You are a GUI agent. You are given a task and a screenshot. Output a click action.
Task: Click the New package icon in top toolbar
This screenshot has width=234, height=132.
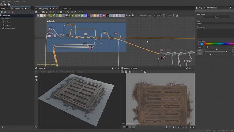pyautogui.click(x=1, y=4)
